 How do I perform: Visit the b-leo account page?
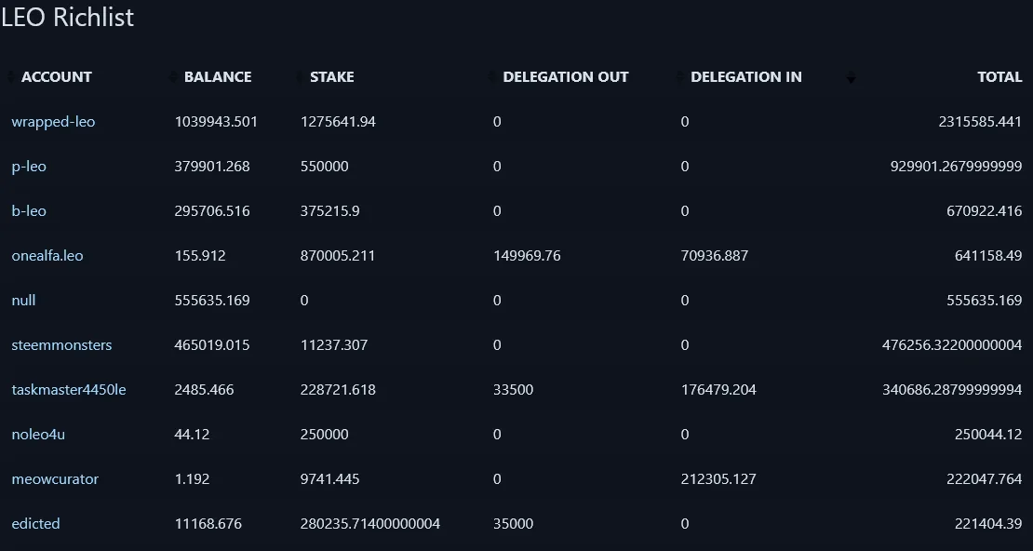(29, 211)
